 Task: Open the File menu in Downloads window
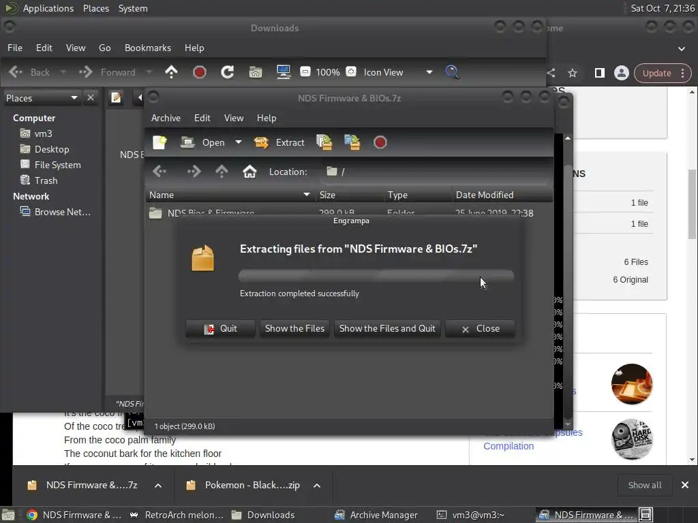coord(15,48)
